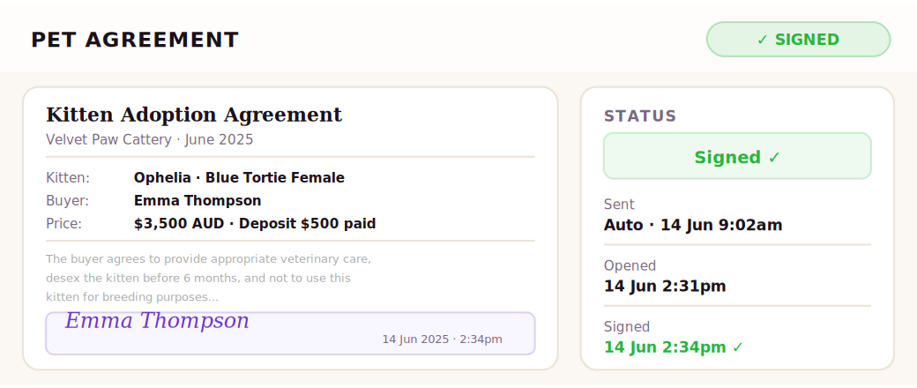Image resolution: width=917 pixels, height=388 pixels.
Task: Select opened time 14 Jun 2:31pm
Action: [665, 287]
